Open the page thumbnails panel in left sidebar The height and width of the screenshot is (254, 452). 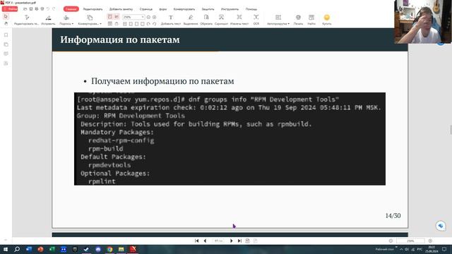(6, 44)
